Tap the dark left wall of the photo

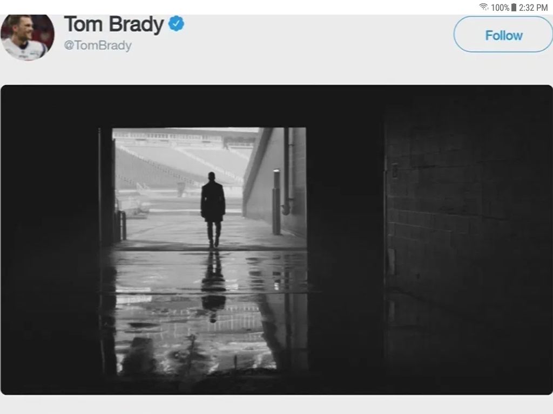click(x=49, y=243)
